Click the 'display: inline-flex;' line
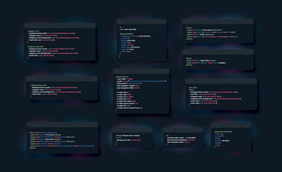Screen dimensions: 282x172 (128, 41)
